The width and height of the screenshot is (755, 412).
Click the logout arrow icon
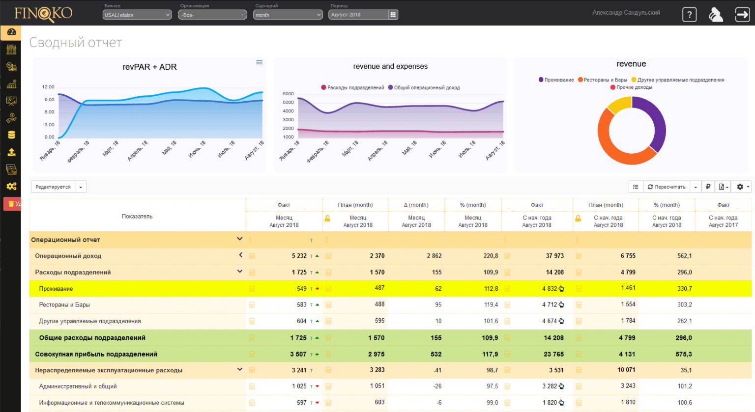(x=742, y=15)
